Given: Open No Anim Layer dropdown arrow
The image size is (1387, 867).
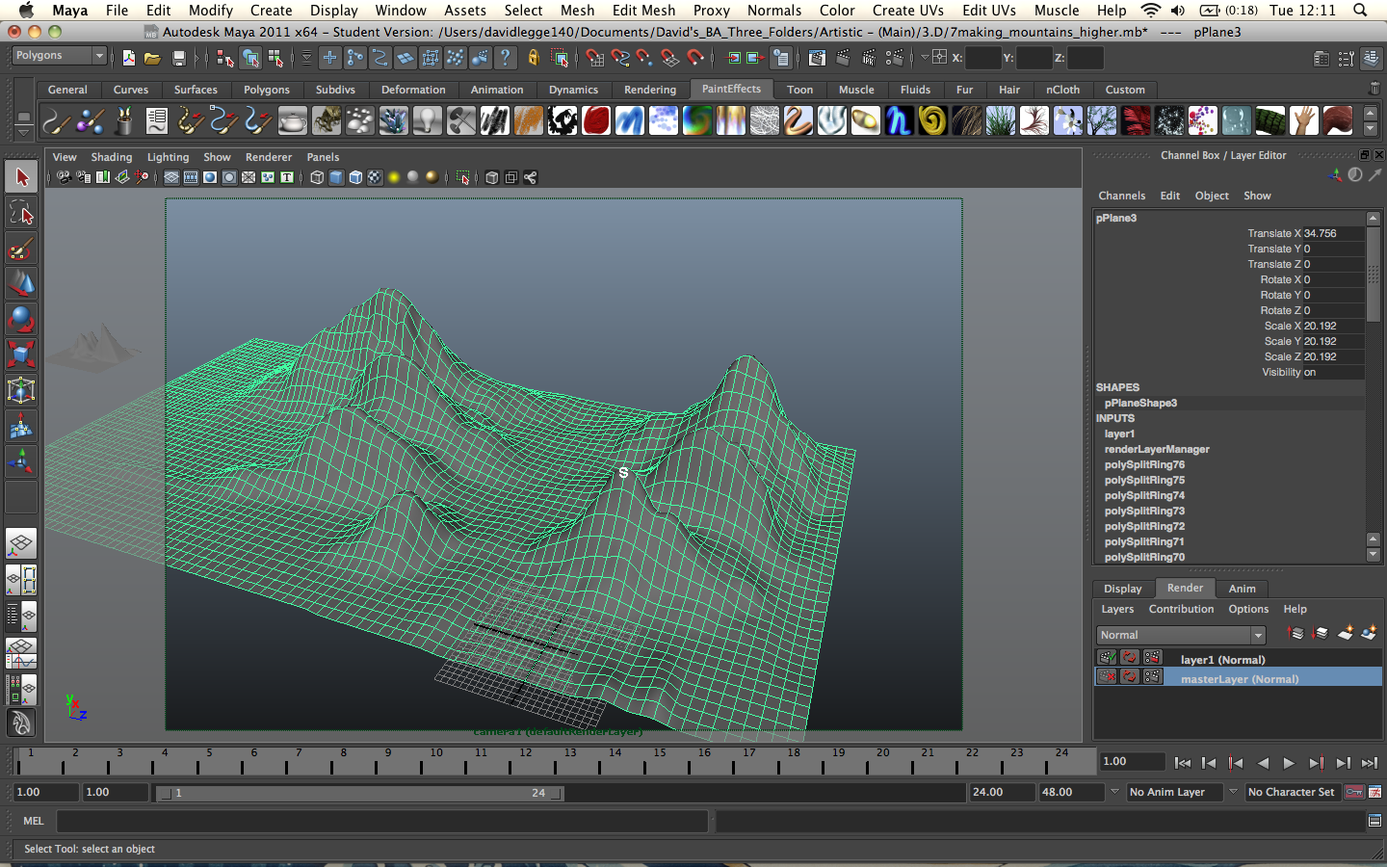Looking at the screenshot, I should [1114, 792].
